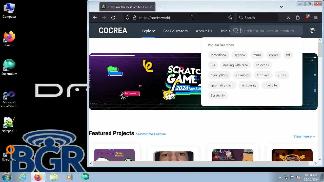Open the Firefox hamburger menu

316,18
